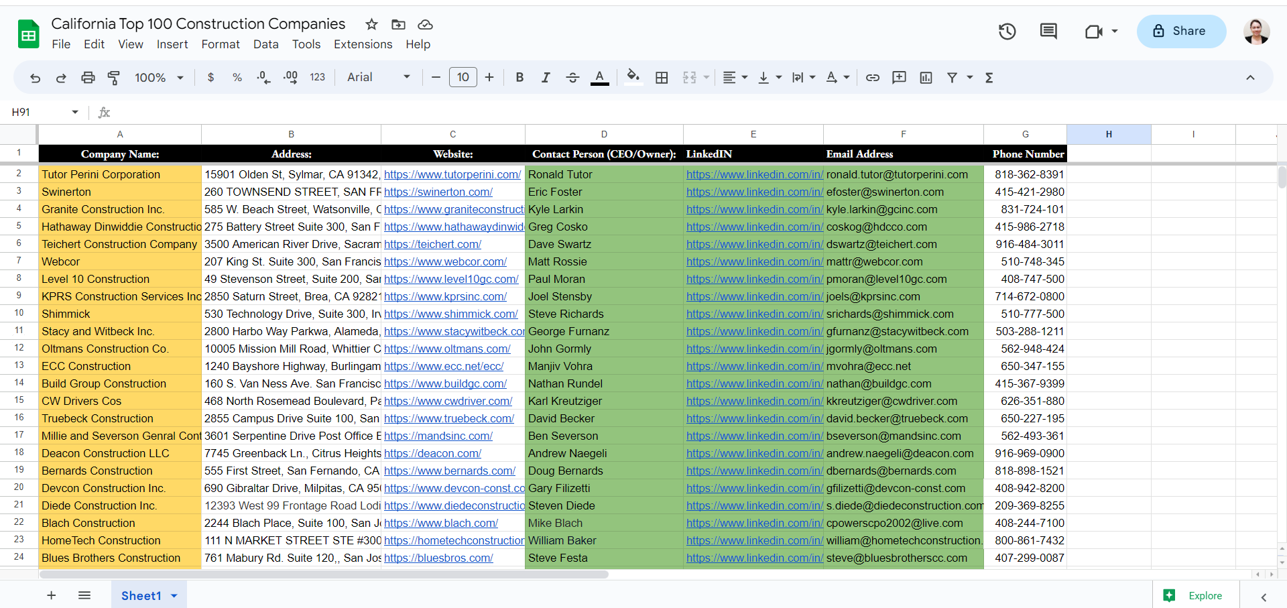Open filter views dropdown arrow

[970, 78]
